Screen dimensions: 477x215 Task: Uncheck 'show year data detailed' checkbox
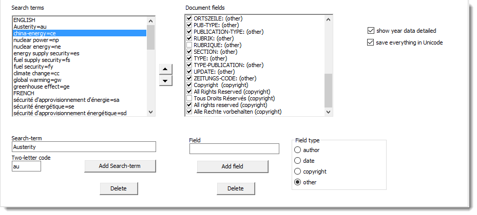[371, 31]
